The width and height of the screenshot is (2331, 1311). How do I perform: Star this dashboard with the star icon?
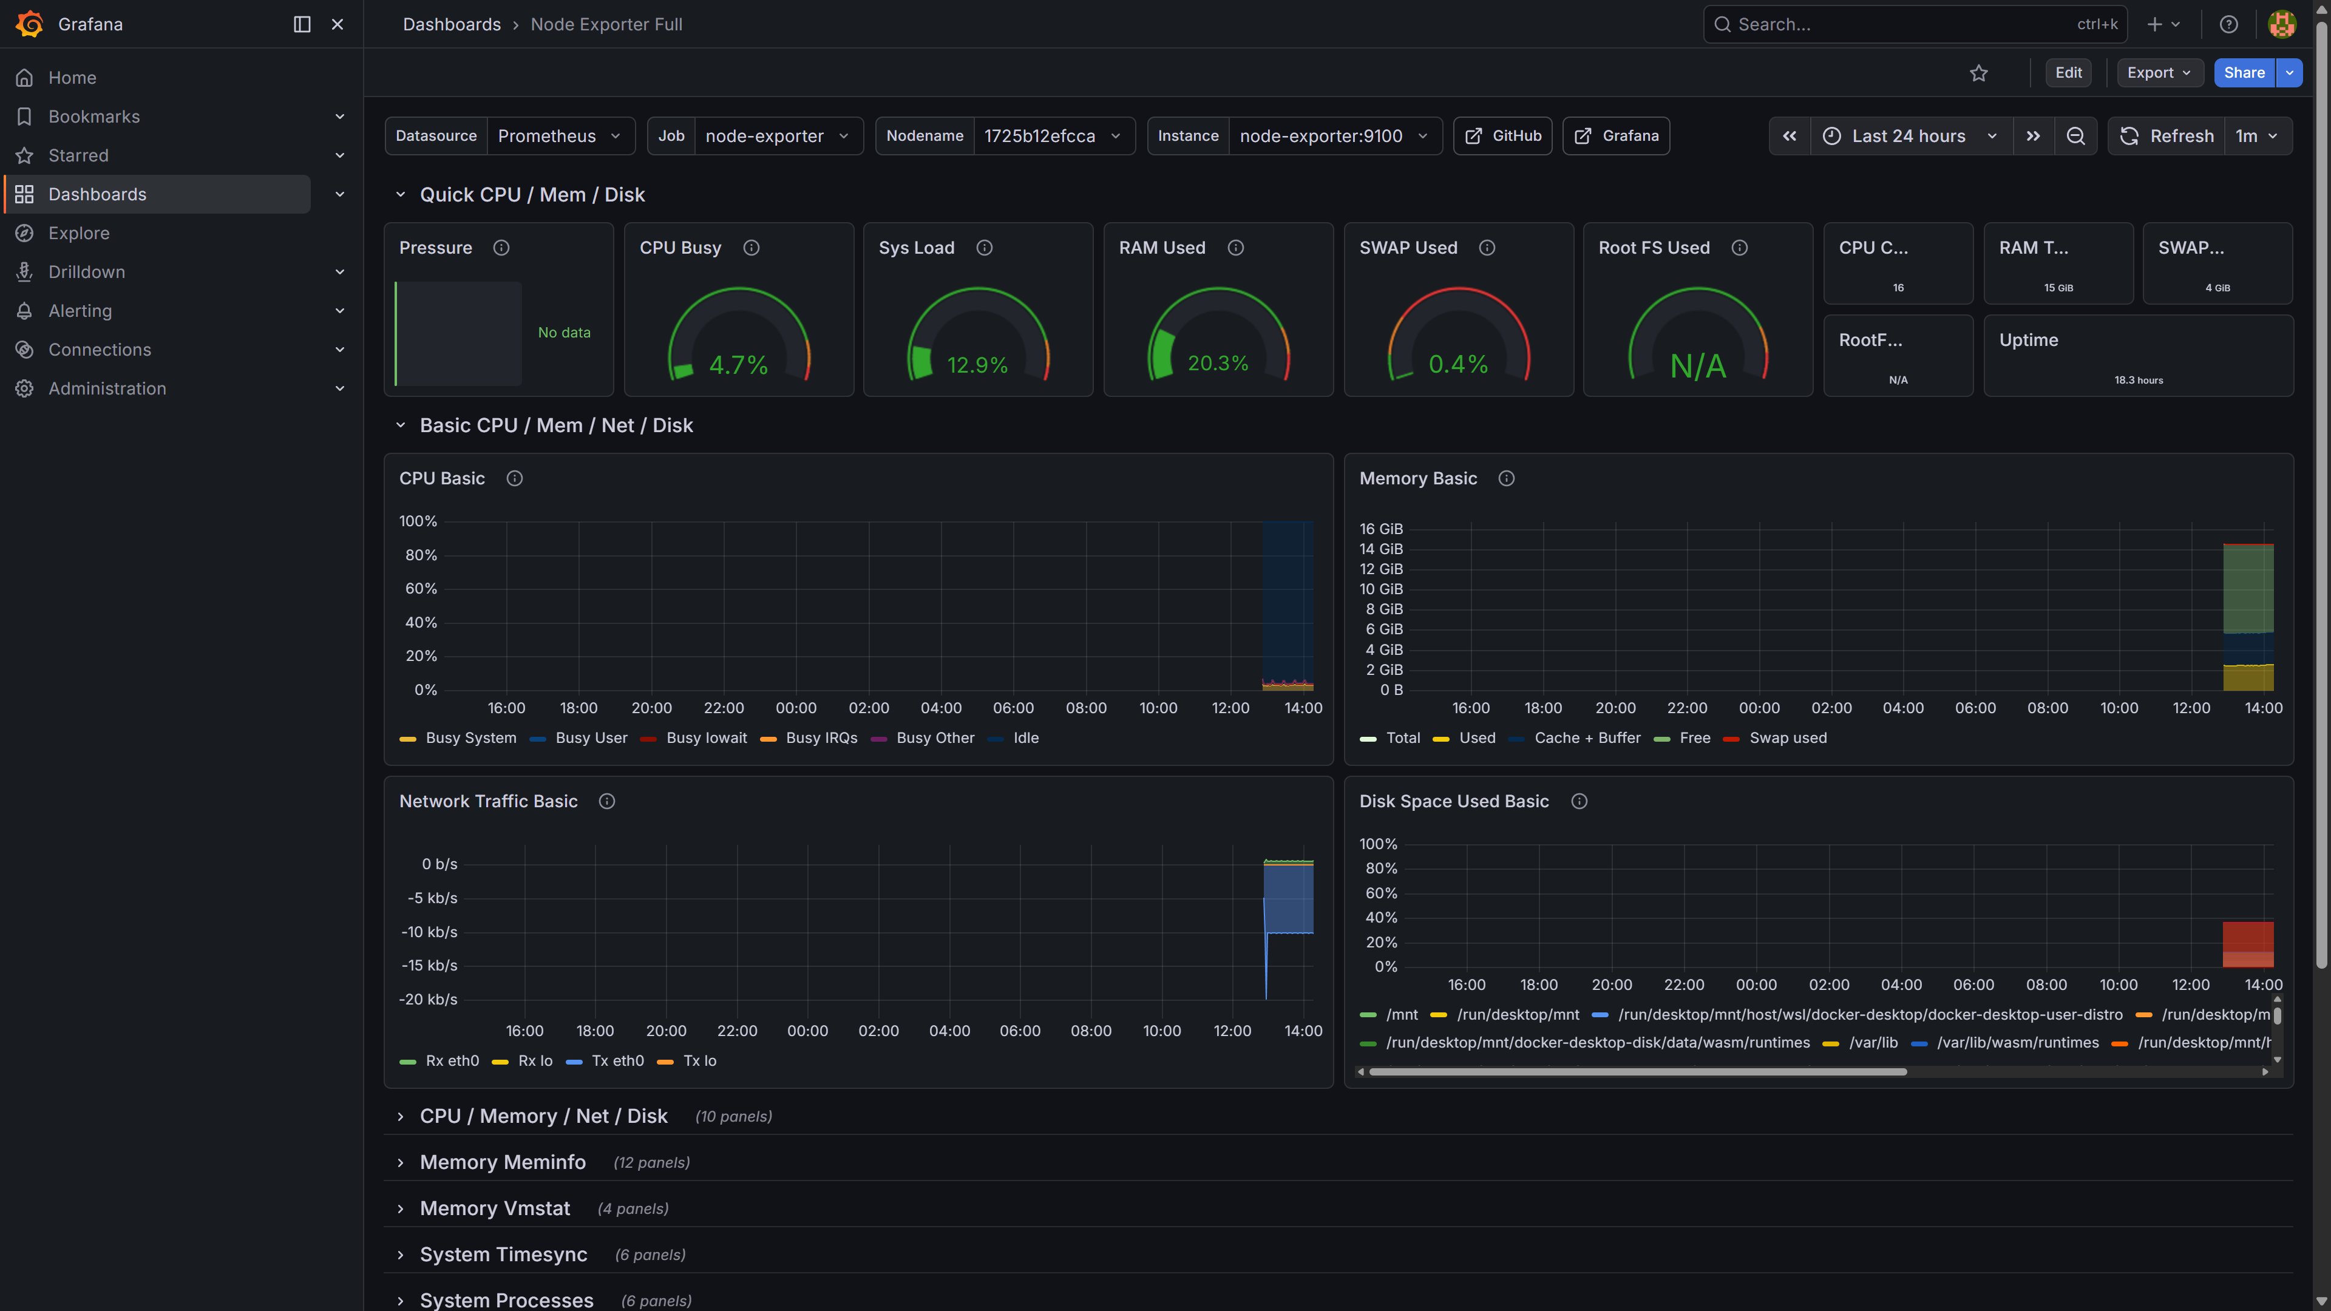coord(1978,73)
